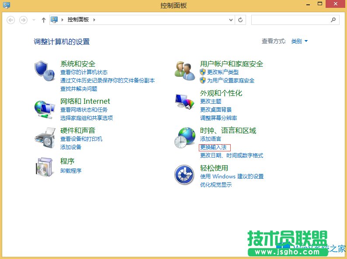Open the Network and Internet globe icon
Viewport: 347px width, 259px height.
coord(44,109)
